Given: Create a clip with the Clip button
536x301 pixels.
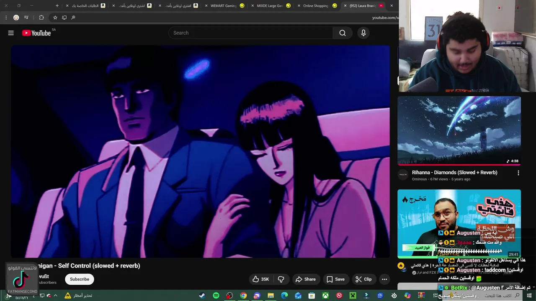Looking at the screenshot, I should [363, 279].
